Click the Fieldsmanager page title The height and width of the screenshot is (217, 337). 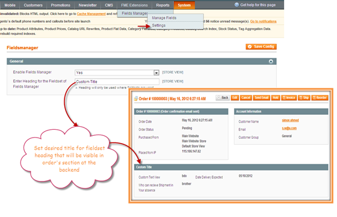22,47
